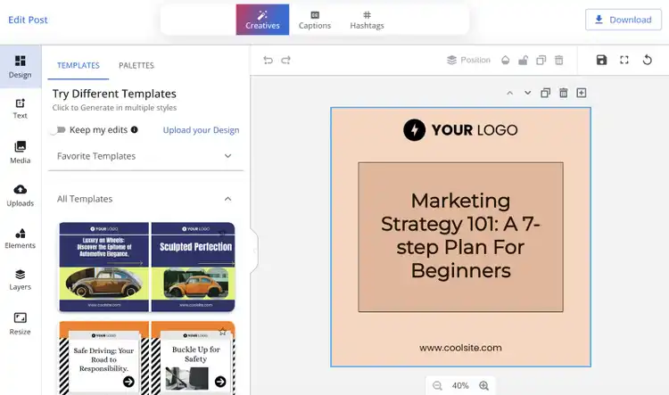Open the Captions tab
The image size is (669, 395).
315,20
